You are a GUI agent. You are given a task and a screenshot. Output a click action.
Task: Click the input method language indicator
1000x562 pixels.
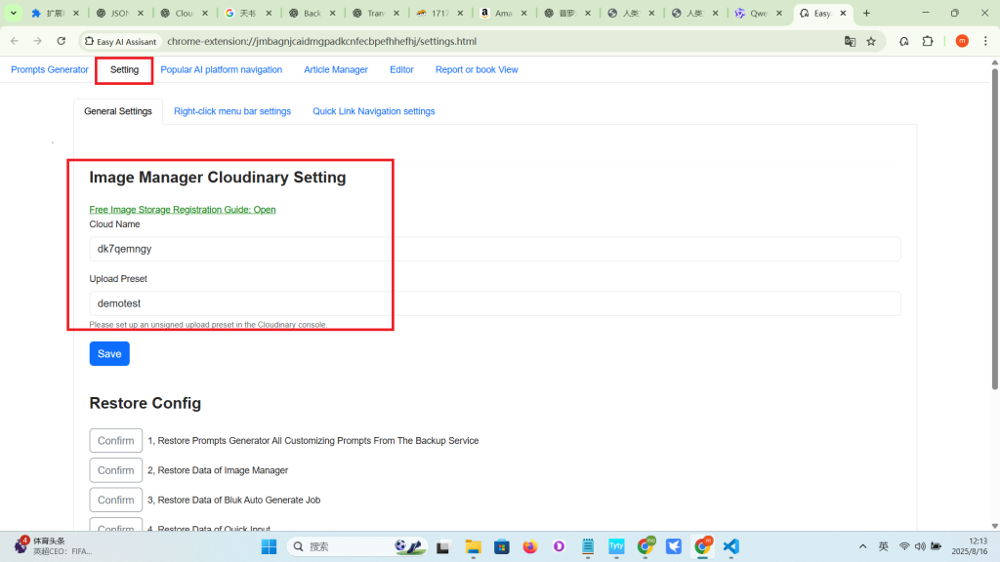tap(883, 546)
